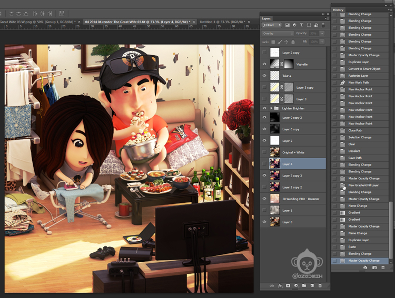Collapse the History panel to icons
395x298 pixels.
click(x=386, y=5)
